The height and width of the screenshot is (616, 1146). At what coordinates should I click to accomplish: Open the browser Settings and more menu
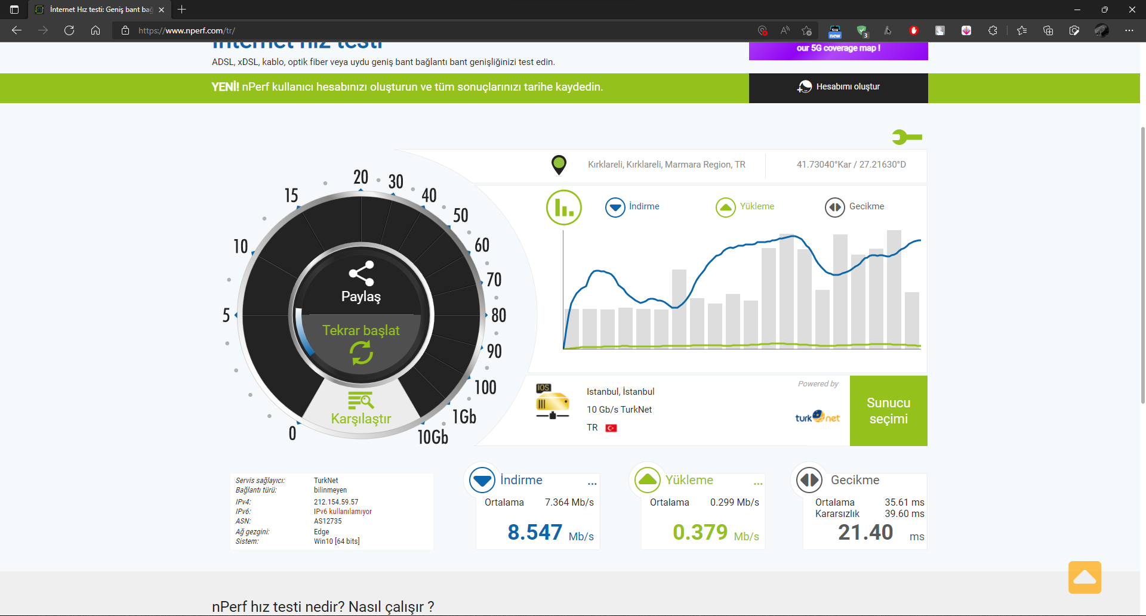(x=1129, y=30)
